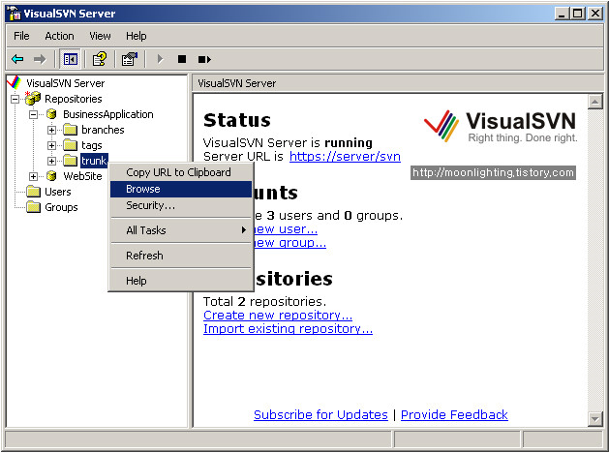
Task: Click the Create new repository... link
Action: tap(278, 316)
